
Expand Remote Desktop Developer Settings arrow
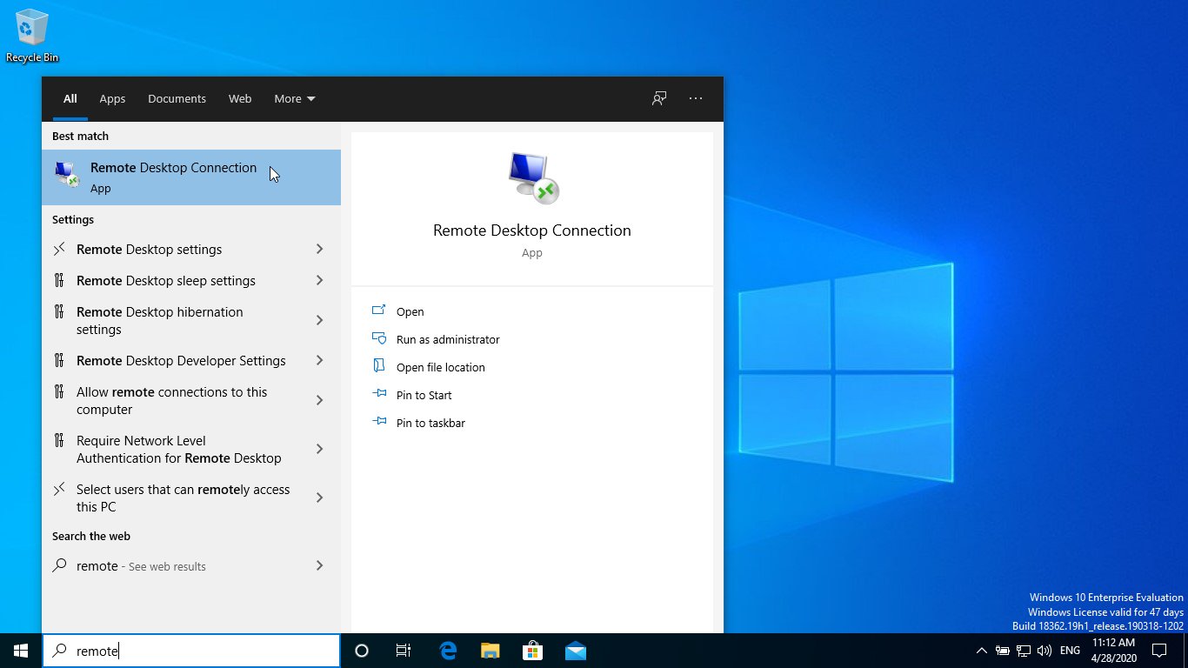319,360
